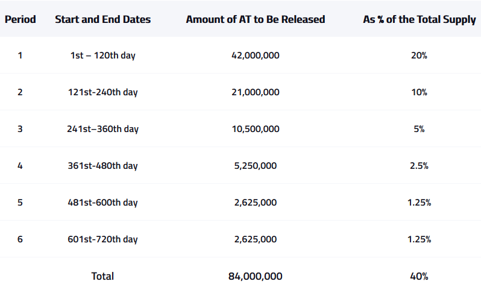Click the Amount of AT to Be Released header

coord(255,19)
